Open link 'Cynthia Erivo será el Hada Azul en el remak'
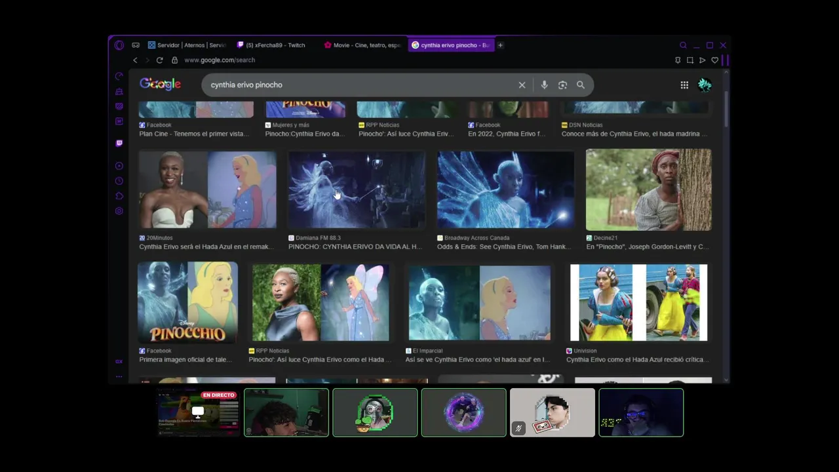 click(207, 247)
